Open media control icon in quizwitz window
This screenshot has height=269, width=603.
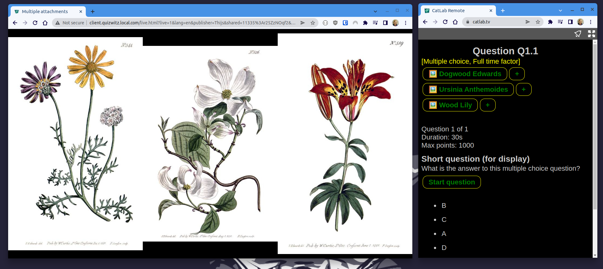point(375,23)
